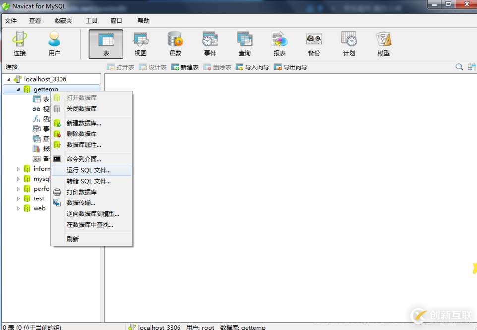Open the 视图 (View) objects icon
This screenshot has width=477, height=330.
(140, 44)
